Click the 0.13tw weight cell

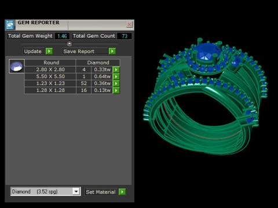(x=102, y=90)
